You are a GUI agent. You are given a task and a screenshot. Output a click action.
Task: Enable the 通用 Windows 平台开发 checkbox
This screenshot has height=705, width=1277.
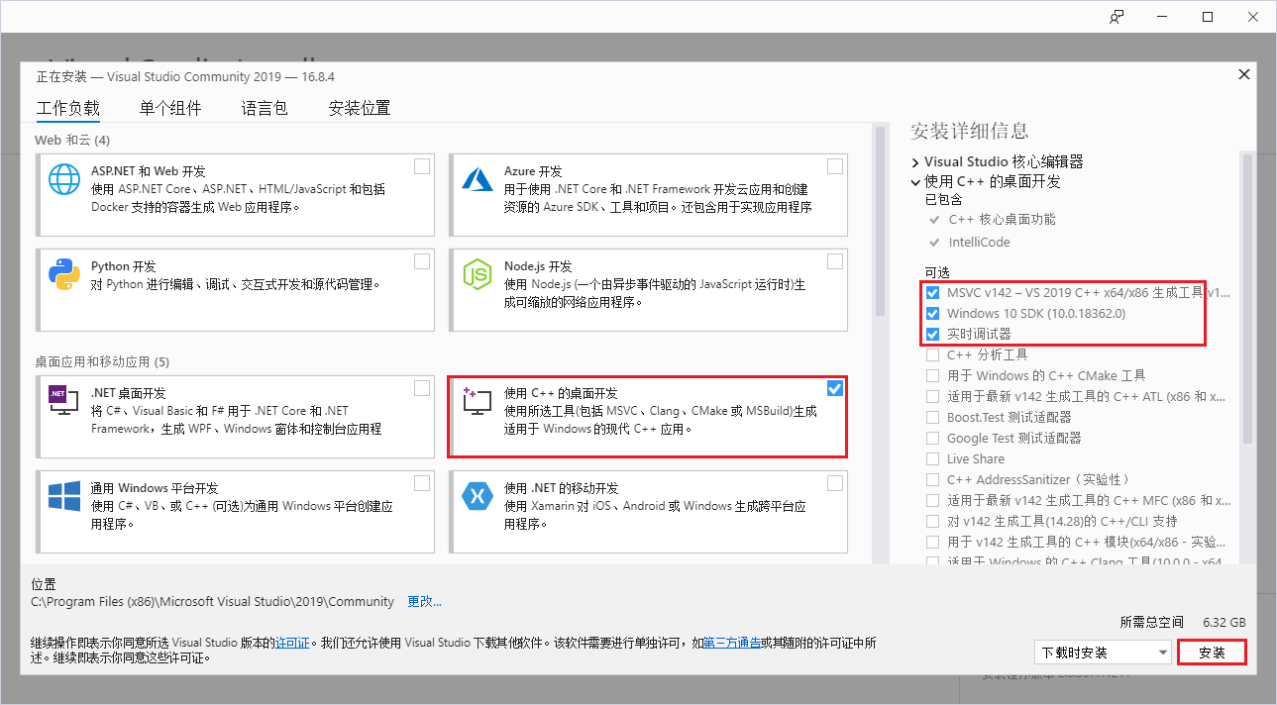point(422,483)
